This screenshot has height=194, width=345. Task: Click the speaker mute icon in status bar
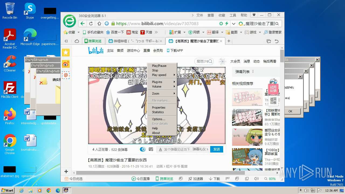point(256,179)
